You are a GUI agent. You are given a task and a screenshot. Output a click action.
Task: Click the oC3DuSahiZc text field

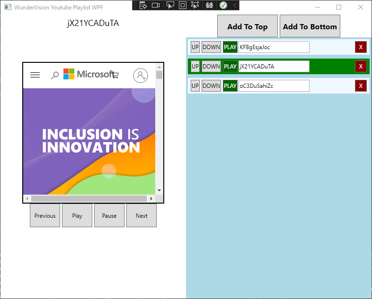click(274, 85)
